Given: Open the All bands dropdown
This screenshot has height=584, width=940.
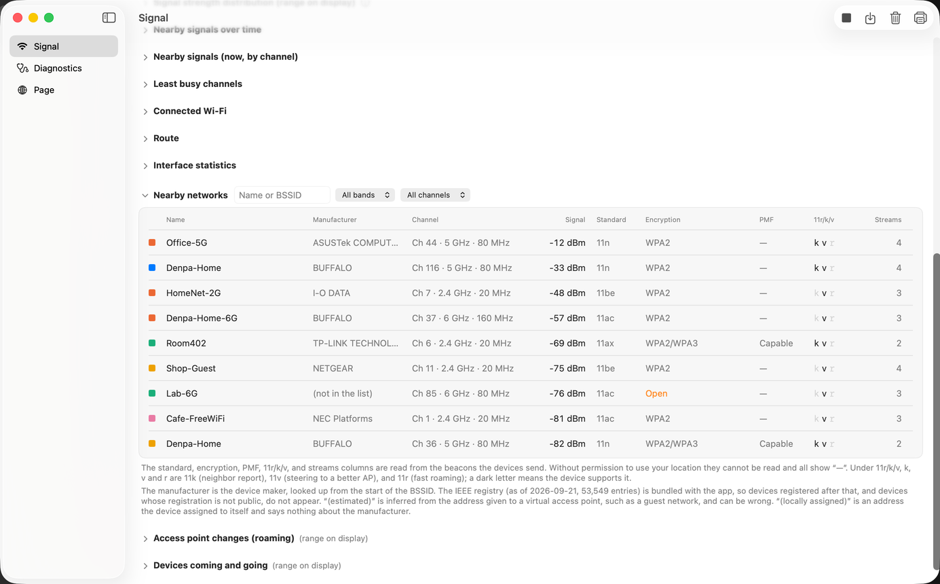Looking at the screenshot, I should coord(365,195).
